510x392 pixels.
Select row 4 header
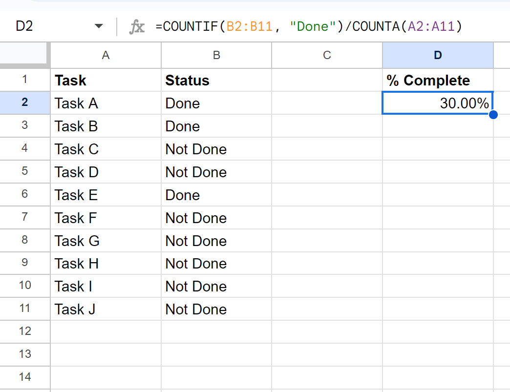click(x=25, y=148)
